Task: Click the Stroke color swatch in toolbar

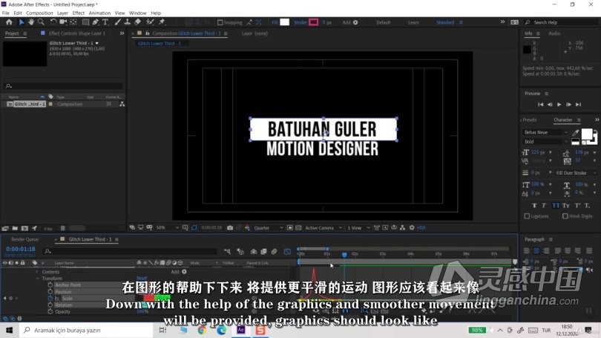Action: pyautogui.click(x=314, y=22)
